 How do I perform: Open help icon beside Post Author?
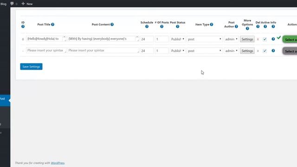coord(236,26)
